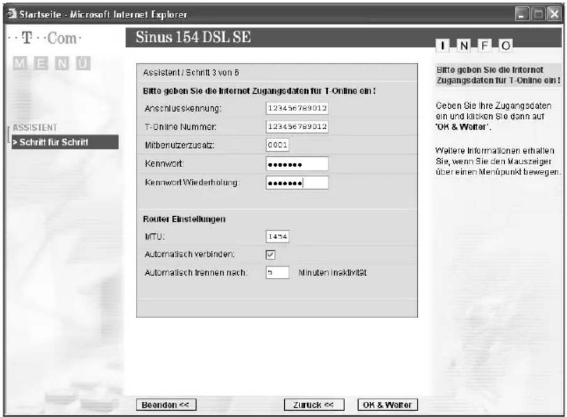Toggle the Automatisch verbinden checkbox
Image resolution: width=567 pixels, height=417 pixels.
pyautogui.click(x=270, y=255)
